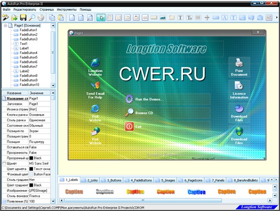Save project using the floppy disk icon

[23, 17]
